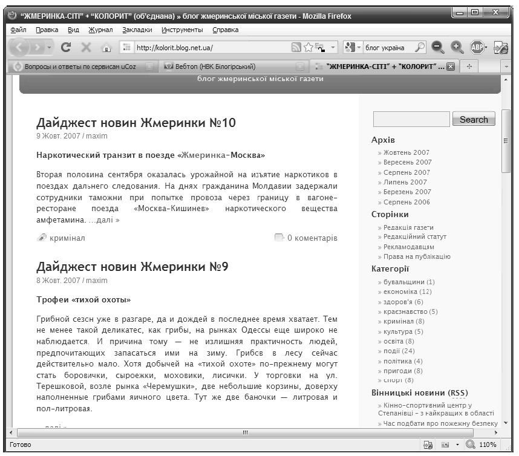This screenshot has width=519, height=456.
Task: Open page Права на публікацію
Action: click(x=417, y=256)
